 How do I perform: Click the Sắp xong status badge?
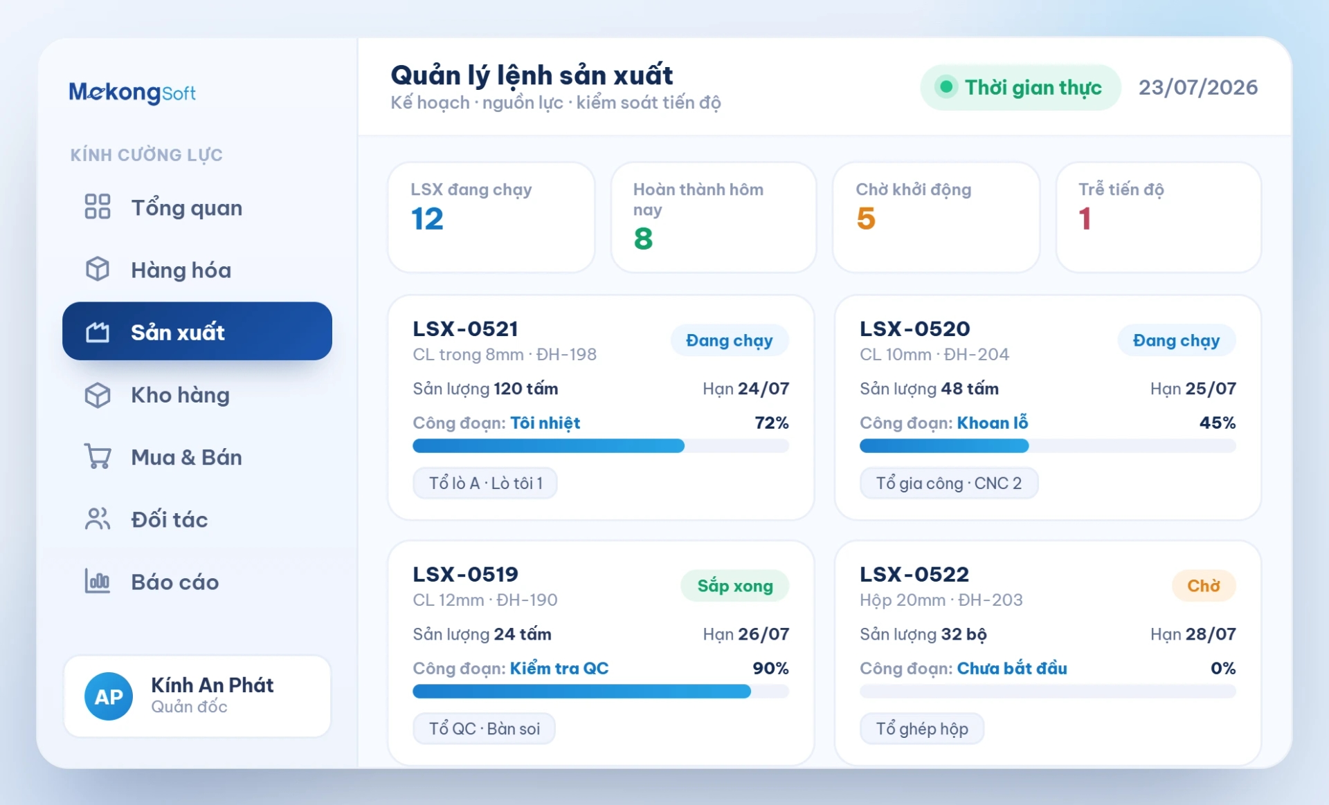click(x=735, y=586)
